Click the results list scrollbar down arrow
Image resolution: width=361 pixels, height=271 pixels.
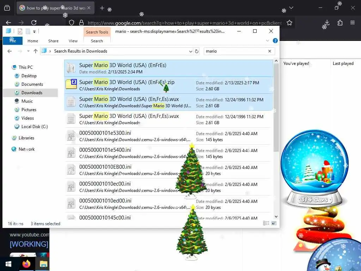(276, 217)
